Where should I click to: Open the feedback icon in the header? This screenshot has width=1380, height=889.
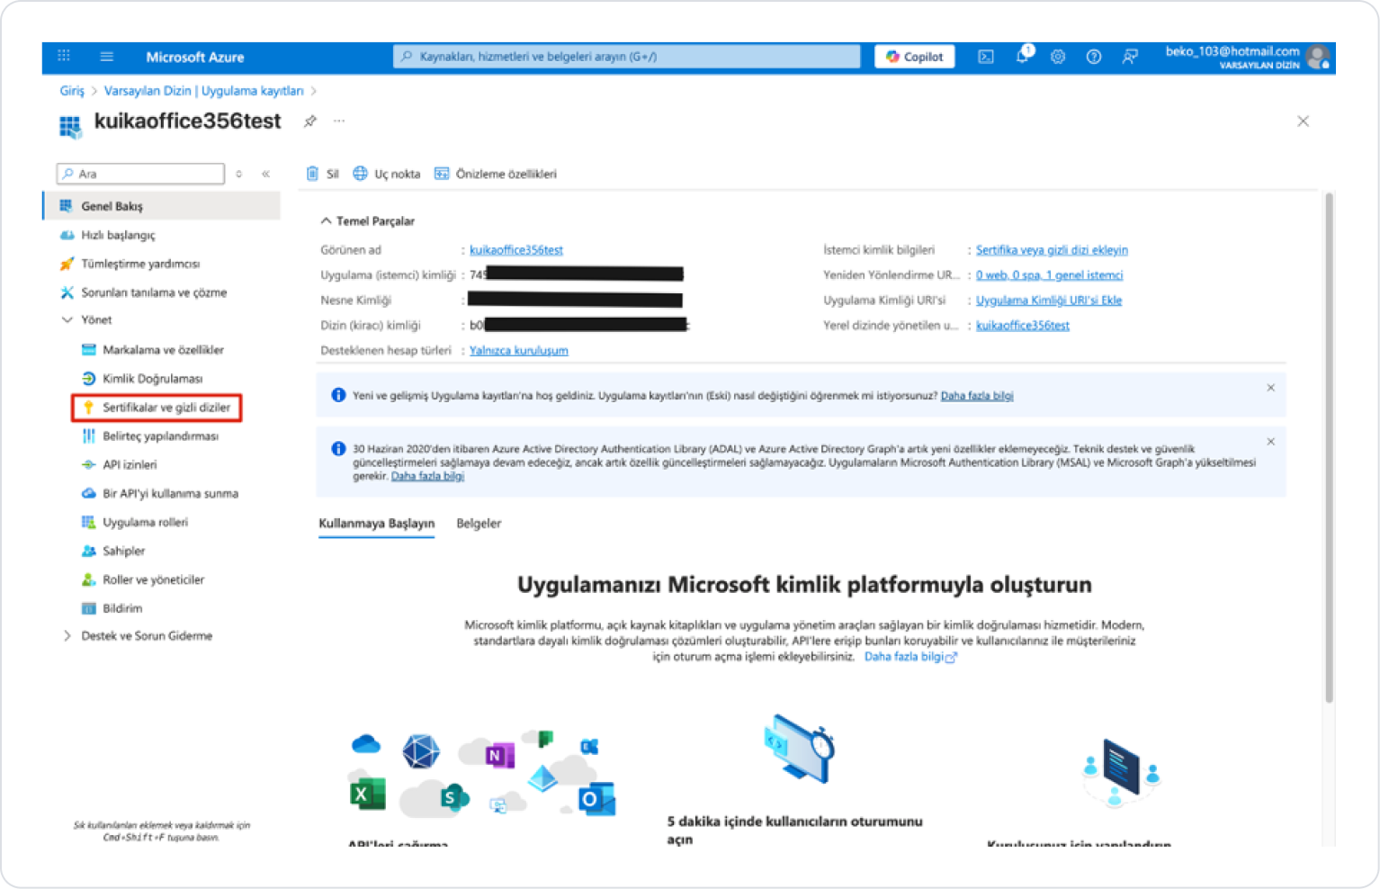1130,57
